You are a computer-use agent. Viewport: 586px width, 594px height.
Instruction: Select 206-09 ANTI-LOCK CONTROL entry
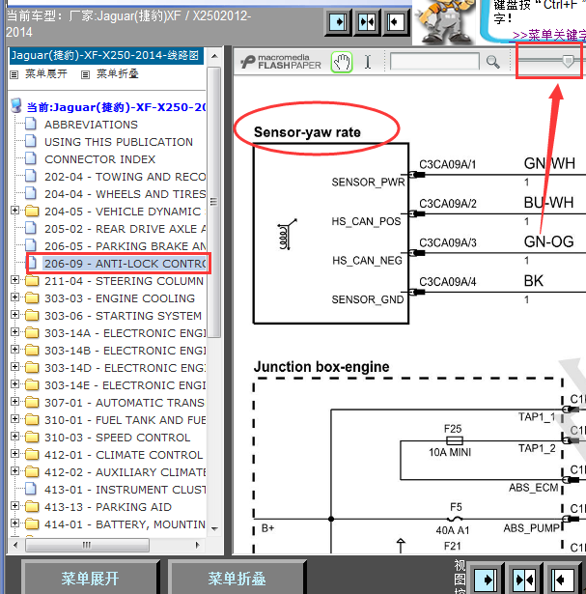point(125,264)
